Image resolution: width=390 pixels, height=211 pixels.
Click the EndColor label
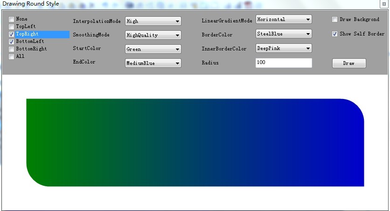tap(84, 62)
